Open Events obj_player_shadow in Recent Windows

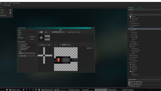coord(136,83)
